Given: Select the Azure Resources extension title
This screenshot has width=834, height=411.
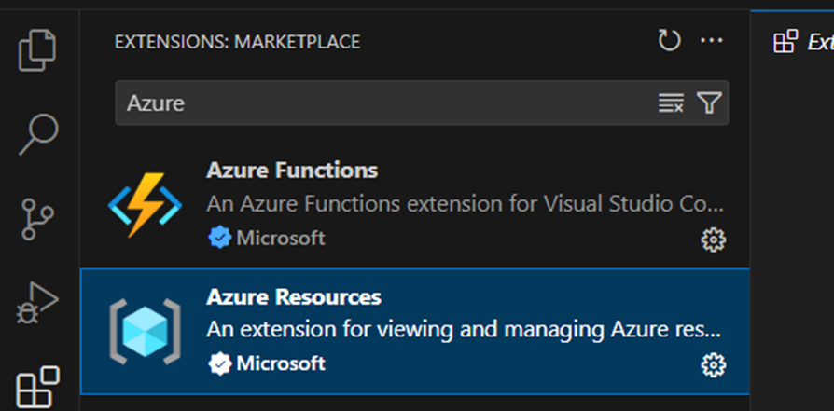Looking at the screenshot, I should click(x=294, y=297).
